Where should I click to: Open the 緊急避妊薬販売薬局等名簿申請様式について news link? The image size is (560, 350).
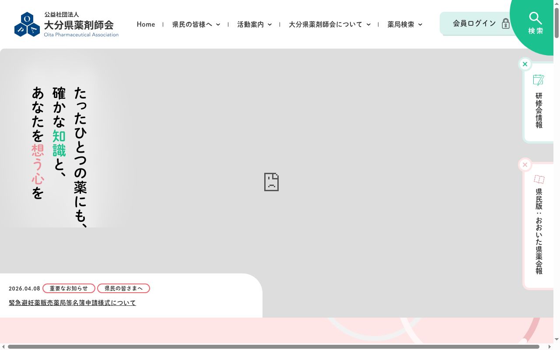[x=72, y=303]
